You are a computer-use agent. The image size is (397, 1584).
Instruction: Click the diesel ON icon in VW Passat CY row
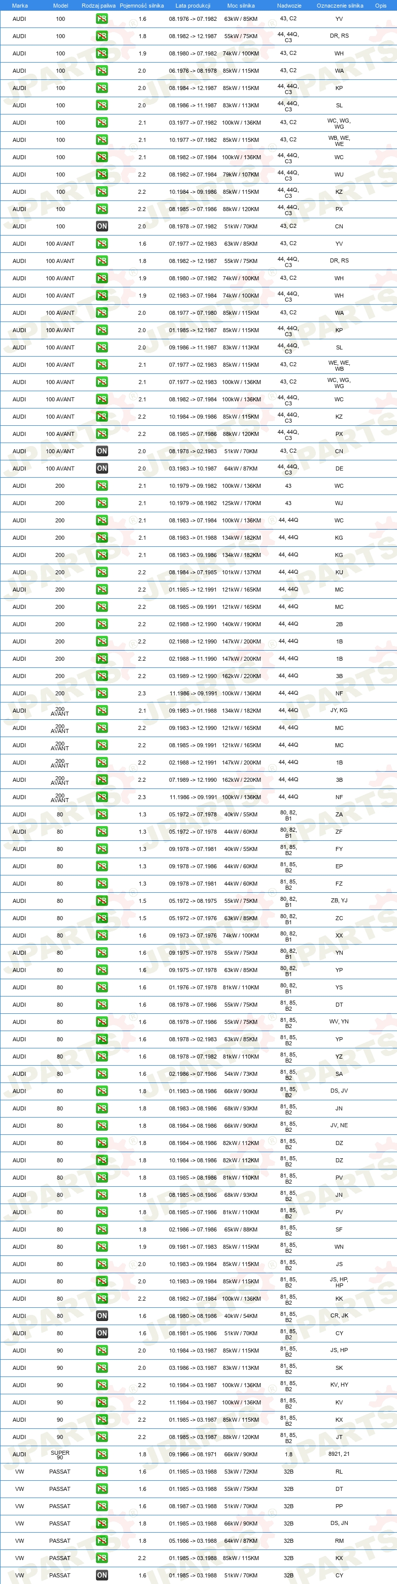click(x=102, y=1575)
